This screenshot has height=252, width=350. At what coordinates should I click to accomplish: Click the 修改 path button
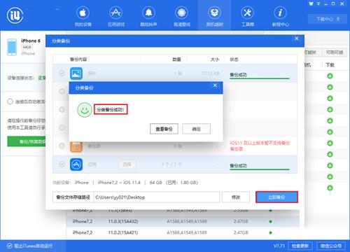(236, 197)
